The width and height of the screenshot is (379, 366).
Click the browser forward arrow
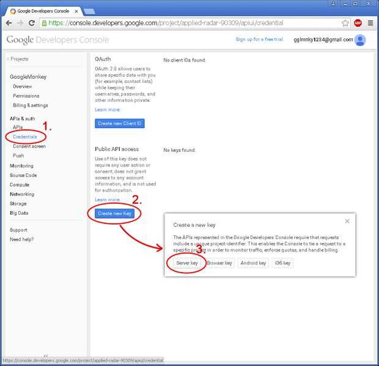tap(20, 23)
